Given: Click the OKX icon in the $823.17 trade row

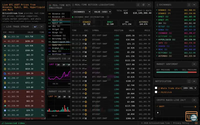Looking at the screenshot, I should (5, 115).
